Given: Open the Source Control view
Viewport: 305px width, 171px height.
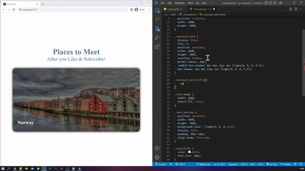Looking at the screenshot, I should pyautogui.click(x=157, y=28).
